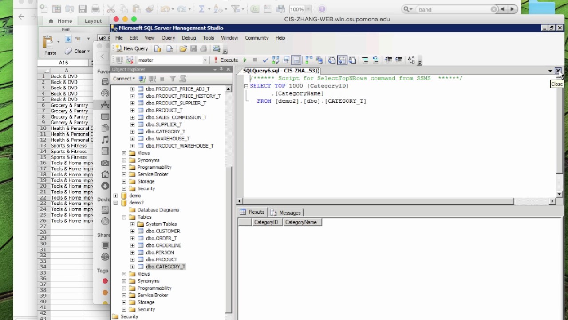Expand the dbo.CUSTOMER table node
The width and height of the screenshot is (568, 320).
(132, 231)
